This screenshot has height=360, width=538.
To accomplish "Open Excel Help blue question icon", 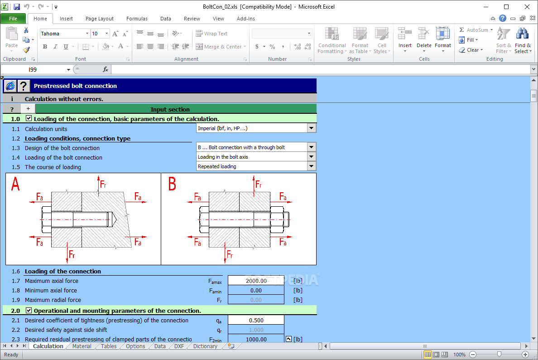I will coord(502,18).
